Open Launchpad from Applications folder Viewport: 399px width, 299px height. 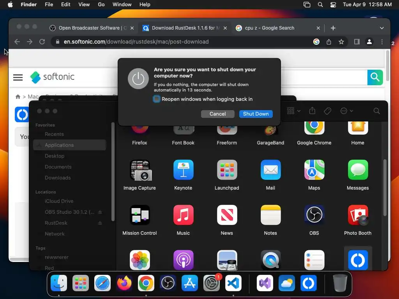click(227, 170)
